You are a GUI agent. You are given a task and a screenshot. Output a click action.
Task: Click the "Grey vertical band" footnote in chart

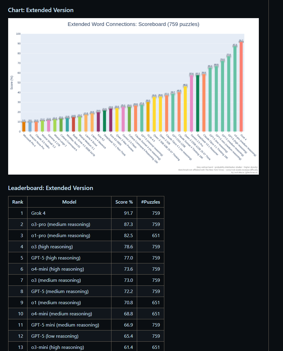coord(227,167)
